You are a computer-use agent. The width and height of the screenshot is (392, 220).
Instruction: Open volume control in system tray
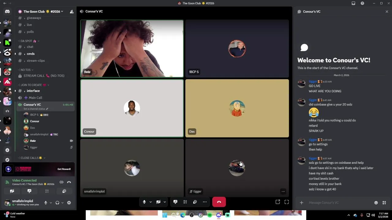(x=373, y=215)
